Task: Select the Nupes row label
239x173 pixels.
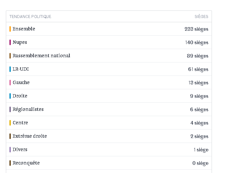Action: 20,42
